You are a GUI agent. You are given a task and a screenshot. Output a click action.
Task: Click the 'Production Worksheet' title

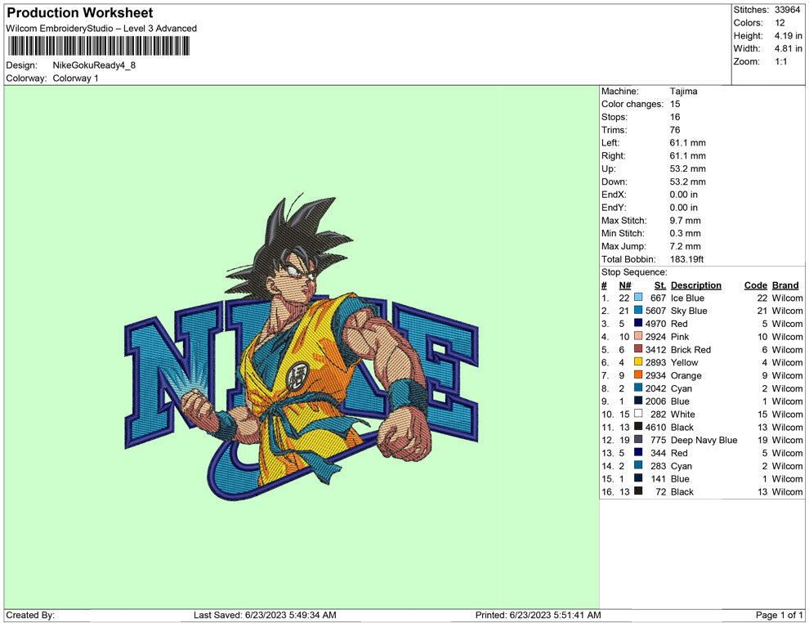[x=80, y=13]
